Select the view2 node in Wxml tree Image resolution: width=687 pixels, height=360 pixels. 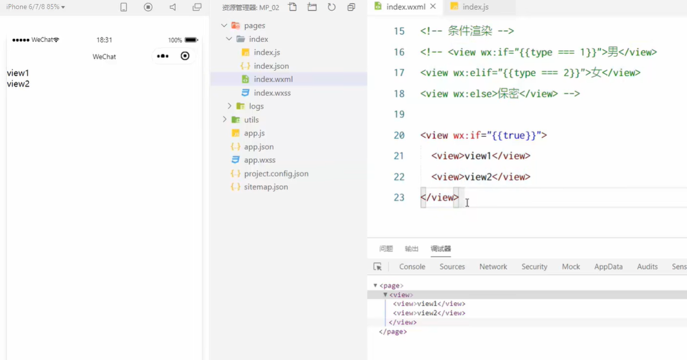click(x=429, y=313)
